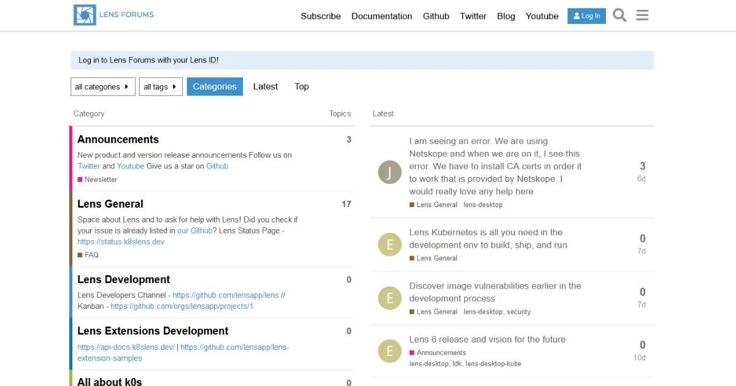Click avatar beside Lens Kubernetes topic

point(389,245)
